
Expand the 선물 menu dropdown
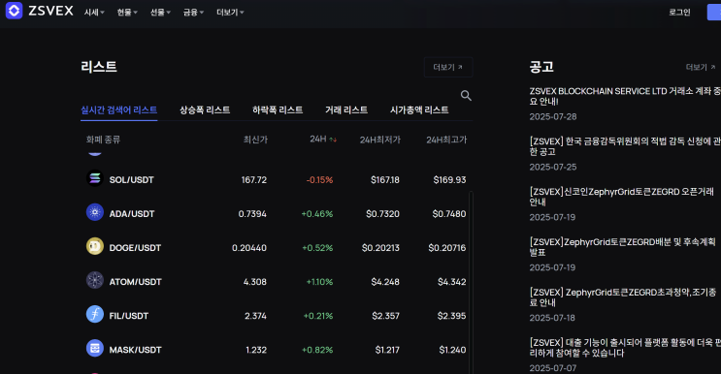(160, 13)
